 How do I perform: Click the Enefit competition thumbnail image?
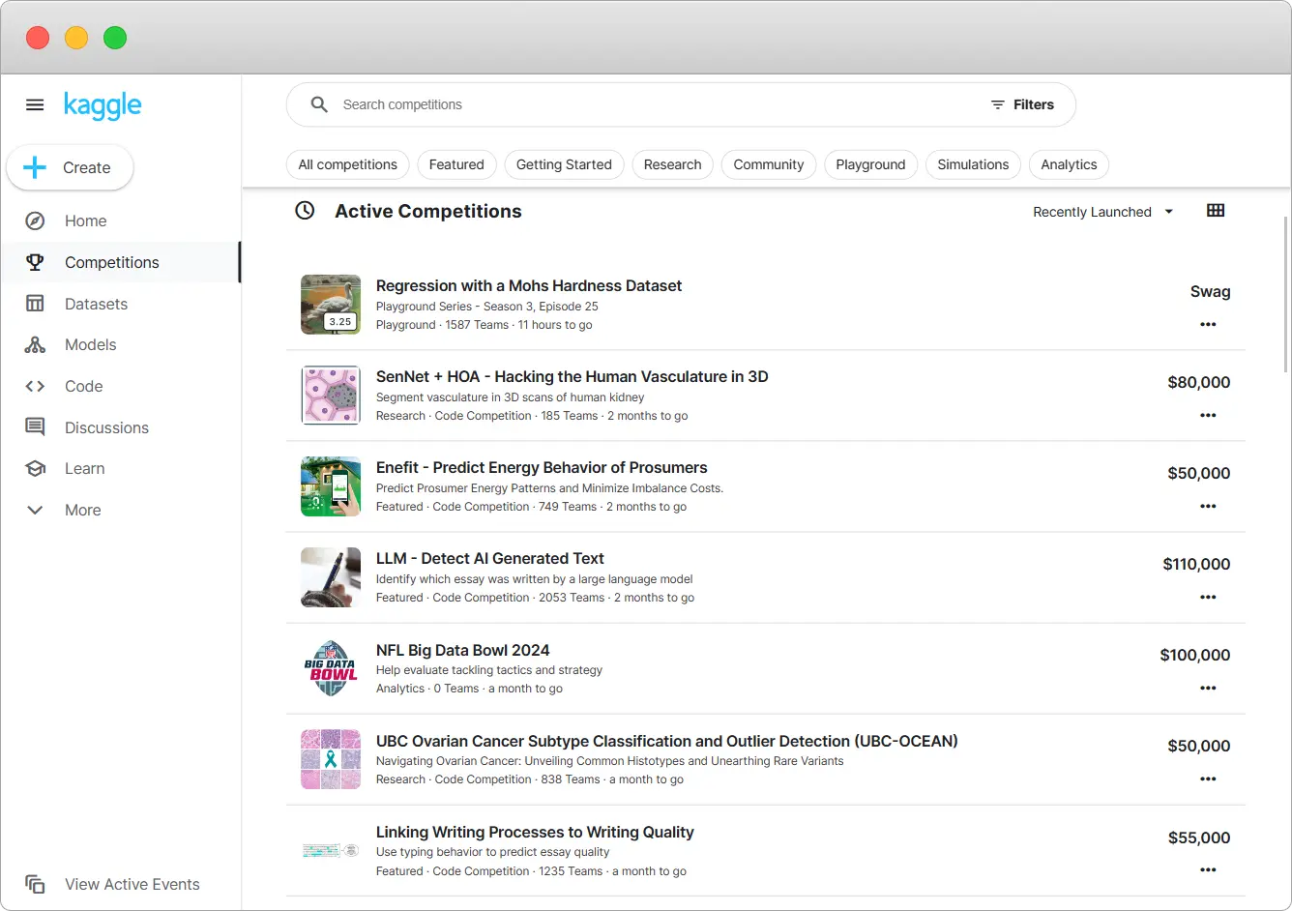tap(331, 486)
